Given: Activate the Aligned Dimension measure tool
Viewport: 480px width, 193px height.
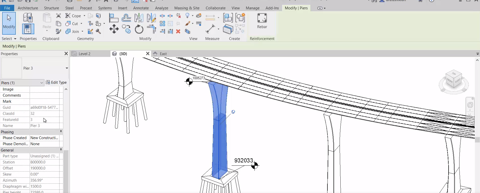Looking at the screenshot, I should coord(210,29).
